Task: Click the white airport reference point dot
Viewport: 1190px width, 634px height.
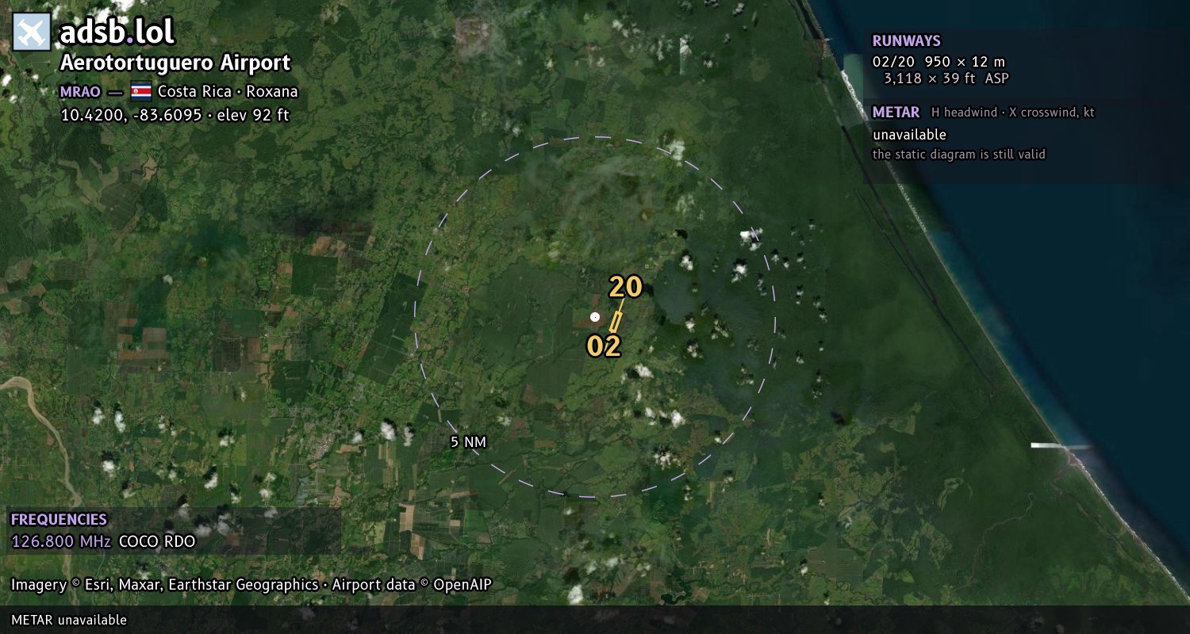Action: point(595,317)
